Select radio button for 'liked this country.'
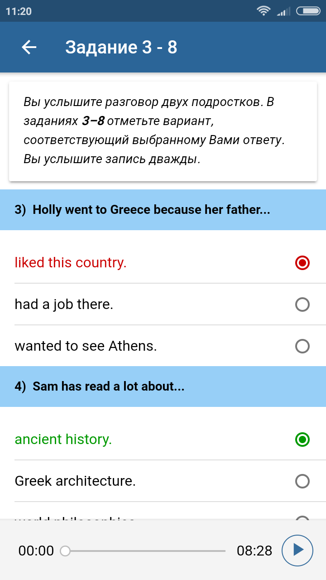This screenshot has height=580, width=326. click(x=302, y=263)
